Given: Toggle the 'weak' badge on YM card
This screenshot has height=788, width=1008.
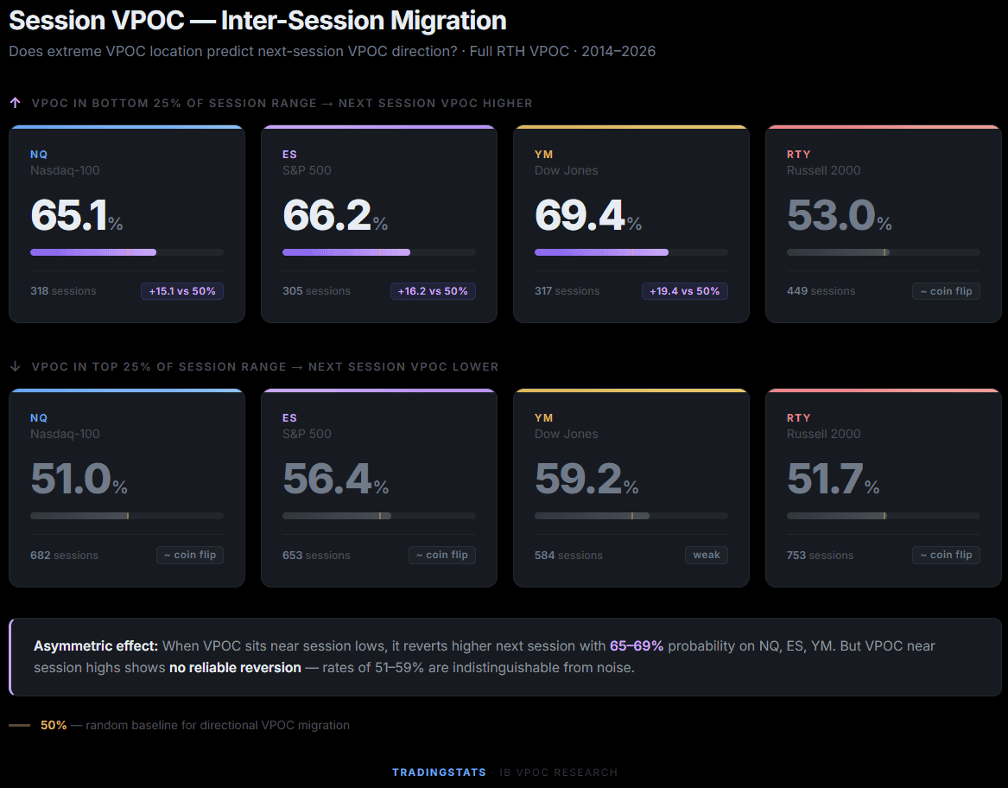Looking at the screenshot, I should 706,555.
